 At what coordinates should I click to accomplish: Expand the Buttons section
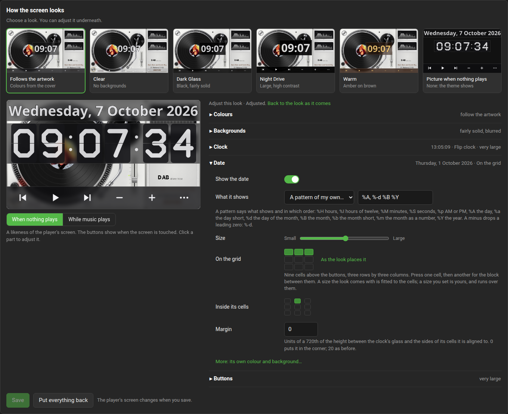[x=355, y=379]
